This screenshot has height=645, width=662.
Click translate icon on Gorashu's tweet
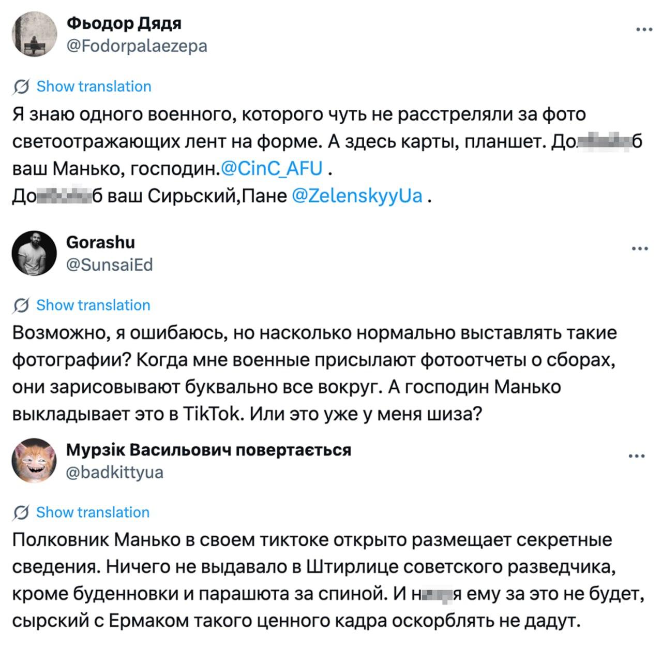21,305
